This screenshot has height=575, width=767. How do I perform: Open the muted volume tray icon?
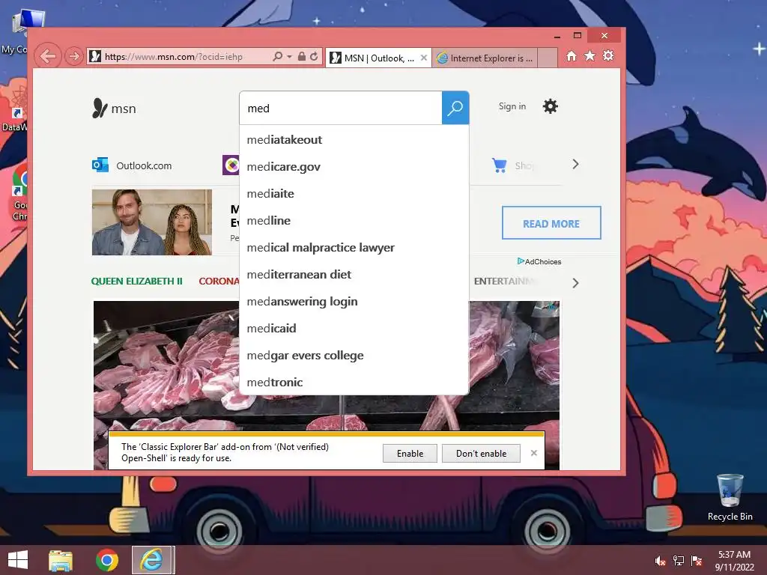point(660,561)
